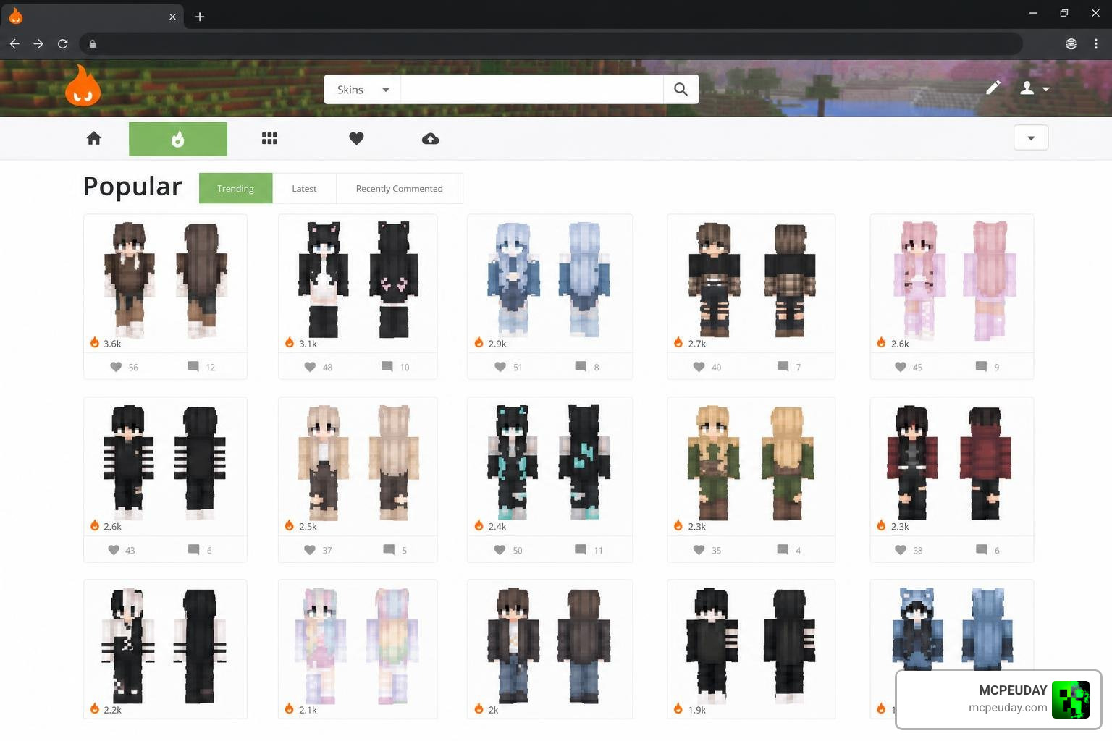
Task: Open comments on skin with 7 comments
Action: pos(783,367)
